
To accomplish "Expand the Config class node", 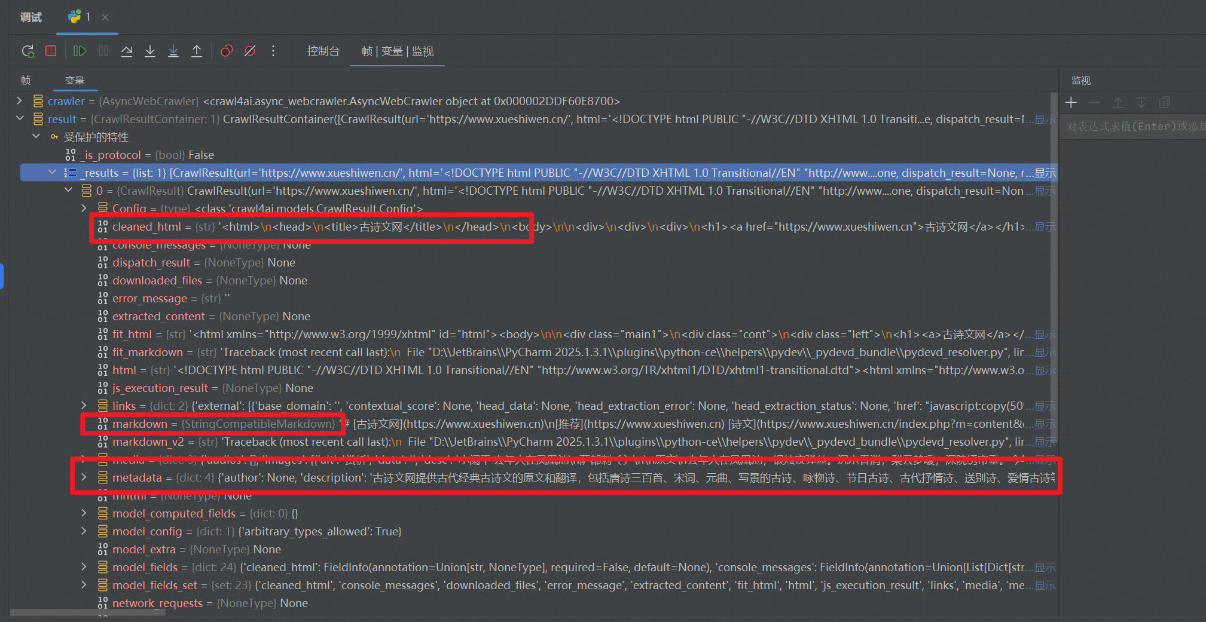I will pos(84,209).
